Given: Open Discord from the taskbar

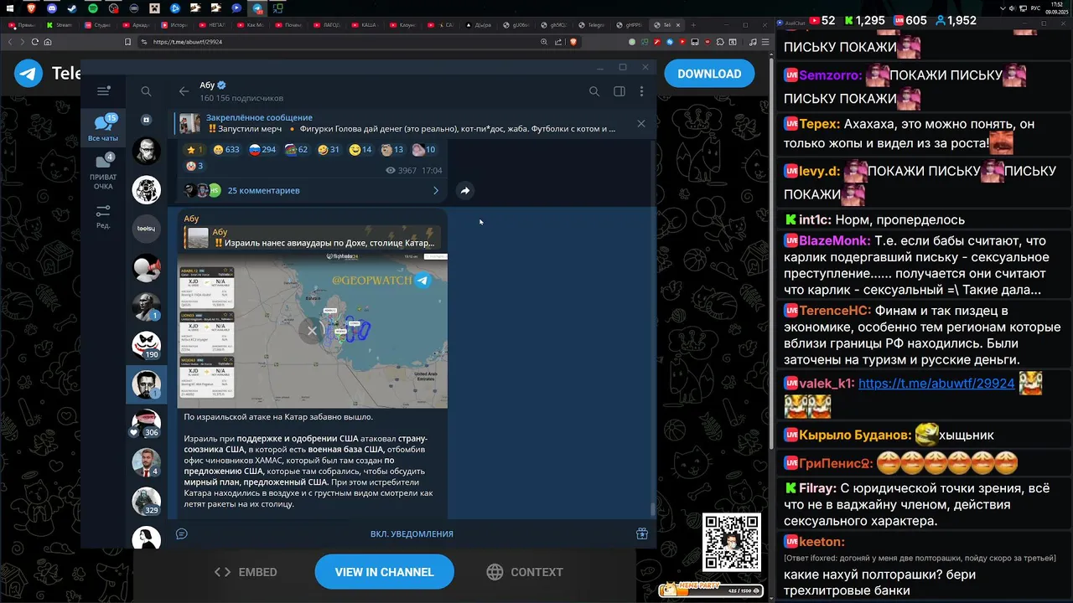Looking at the screenshot, I should [52, 8].
